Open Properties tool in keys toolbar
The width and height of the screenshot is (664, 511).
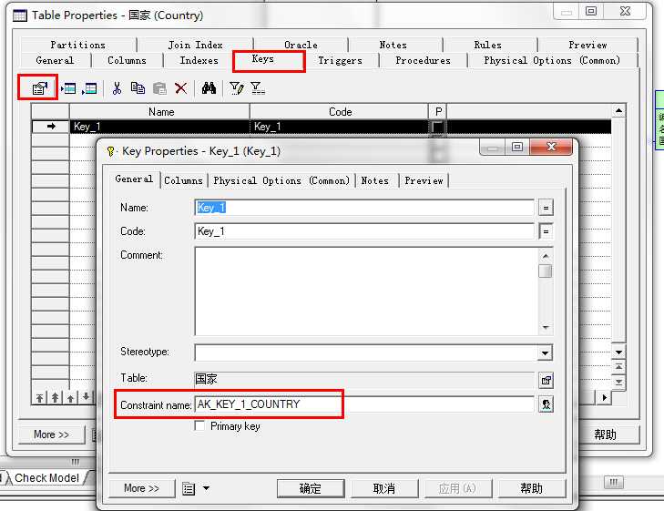coord(39,88)
